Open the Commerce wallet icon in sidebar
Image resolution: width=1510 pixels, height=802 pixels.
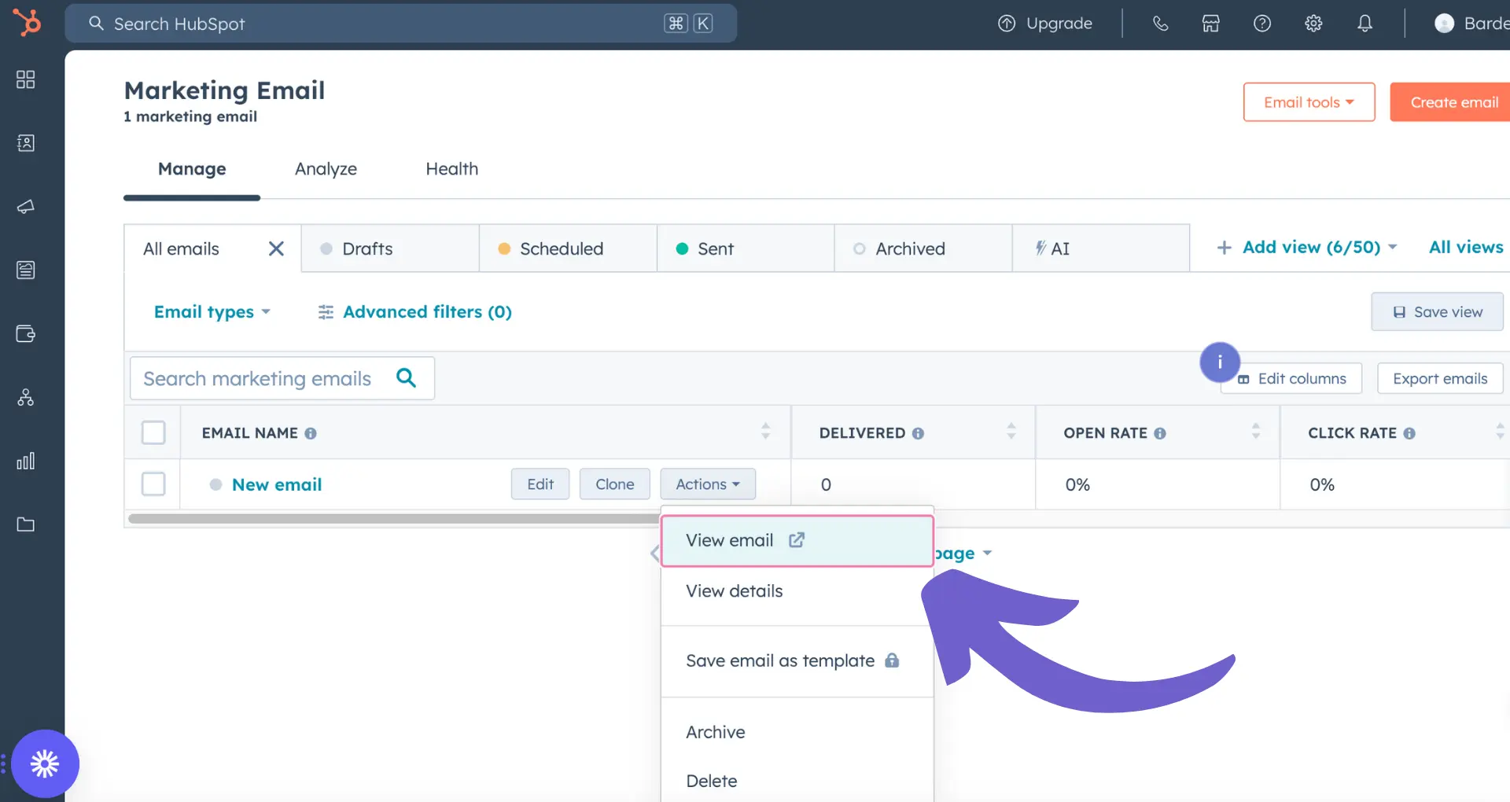click(x=26, y=333)
